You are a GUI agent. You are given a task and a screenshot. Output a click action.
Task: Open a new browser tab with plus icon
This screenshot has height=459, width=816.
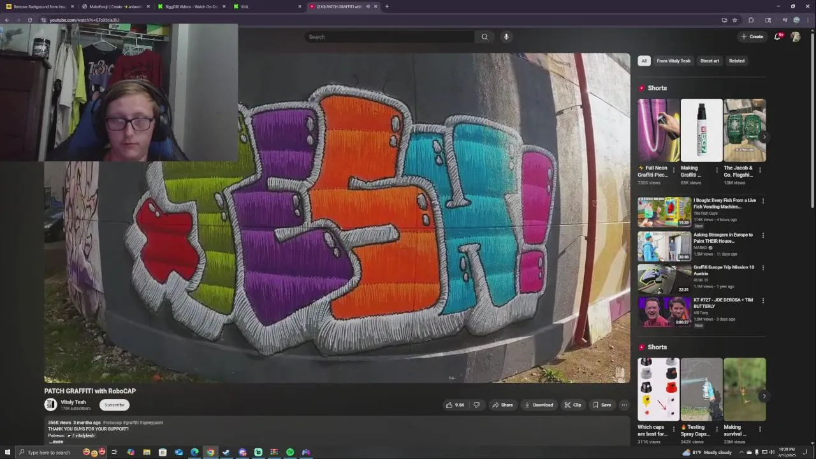[387, 6]
